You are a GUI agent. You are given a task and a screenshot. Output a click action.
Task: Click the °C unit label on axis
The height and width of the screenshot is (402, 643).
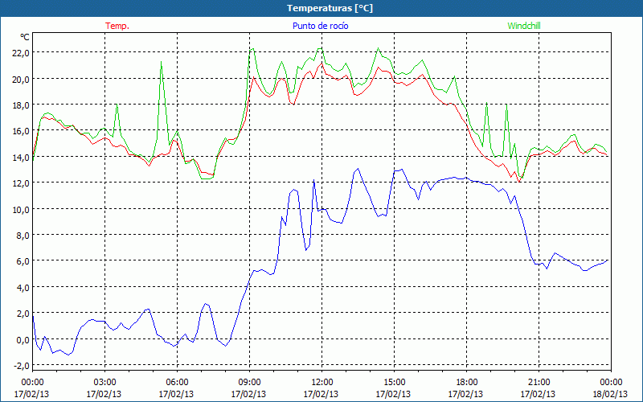(x=25, y=37)
